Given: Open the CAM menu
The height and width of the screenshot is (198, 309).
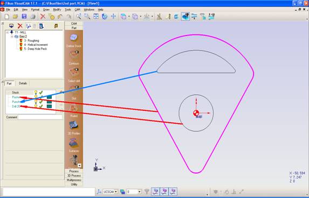Looking at the screenshot, I should [77, 10].
